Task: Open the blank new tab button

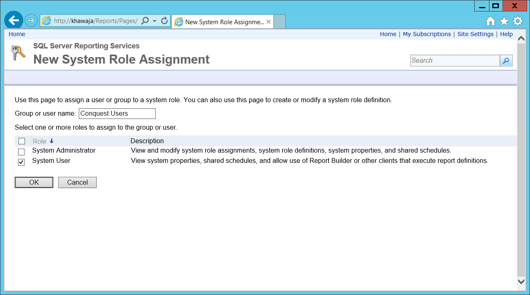Action: point(279,22)
